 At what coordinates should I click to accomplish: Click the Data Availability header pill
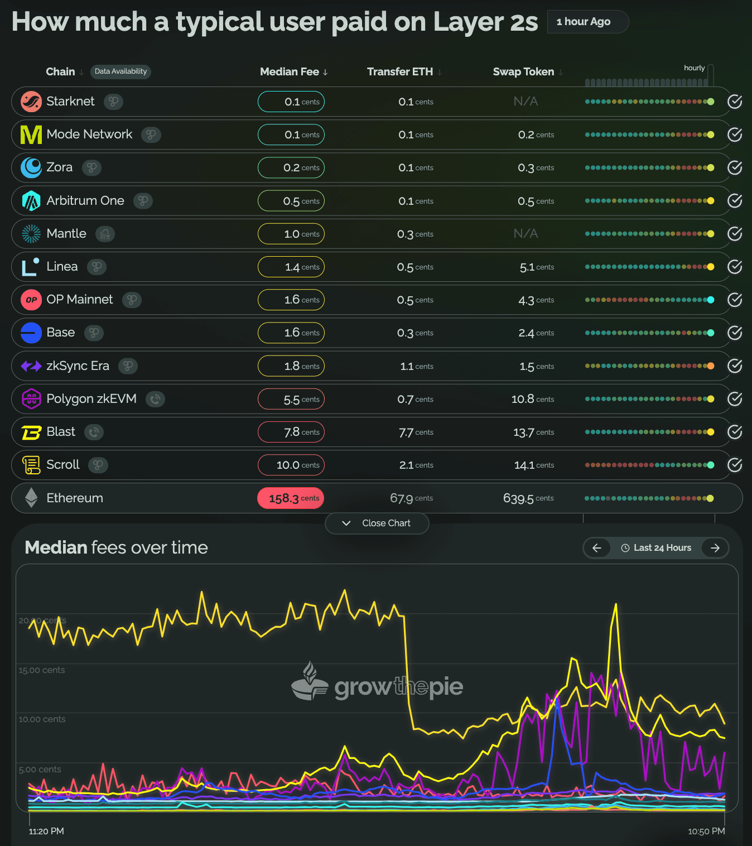(x=120, y=71)
